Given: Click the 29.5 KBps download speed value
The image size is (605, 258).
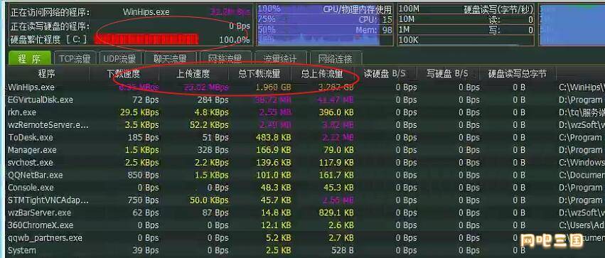Looking at the screenshot, I should [x=139, y=112].
